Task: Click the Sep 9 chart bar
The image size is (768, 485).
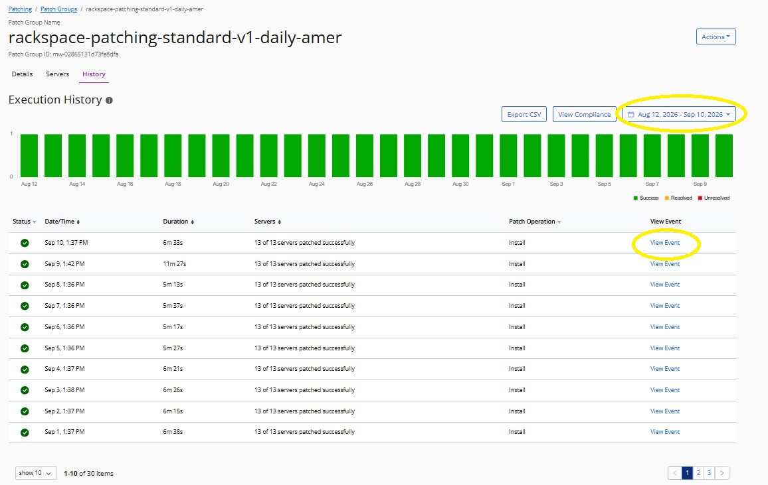Action: pyautogui.click(x=700, y=155)
